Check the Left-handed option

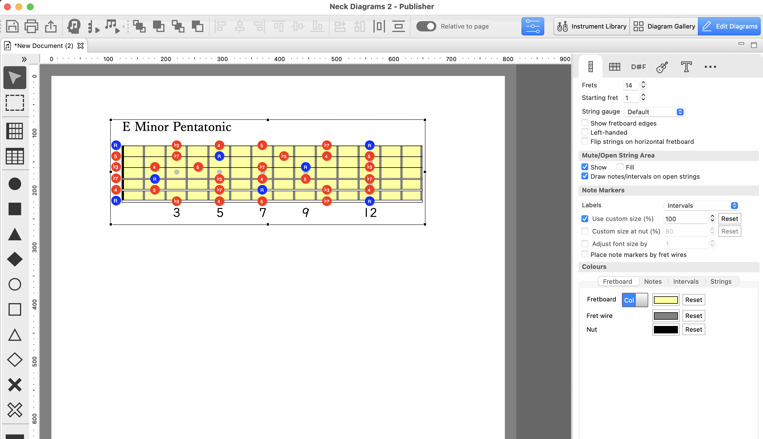click(585, 132)
